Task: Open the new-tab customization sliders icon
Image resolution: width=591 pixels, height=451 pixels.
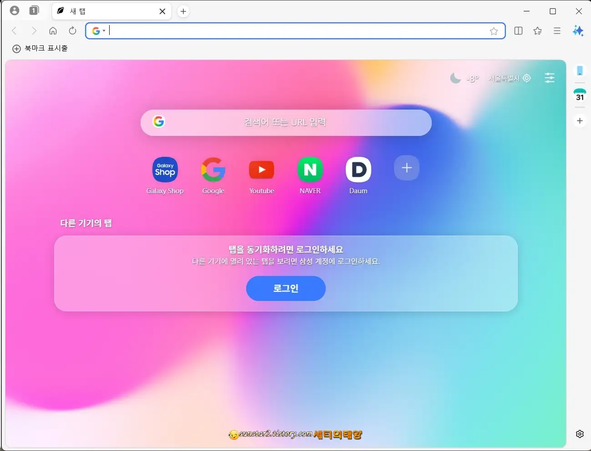Action: click(550, 78)
